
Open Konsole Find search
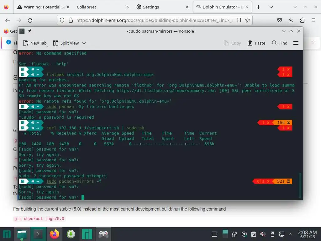pyautogui.click(x=280, y=43)
